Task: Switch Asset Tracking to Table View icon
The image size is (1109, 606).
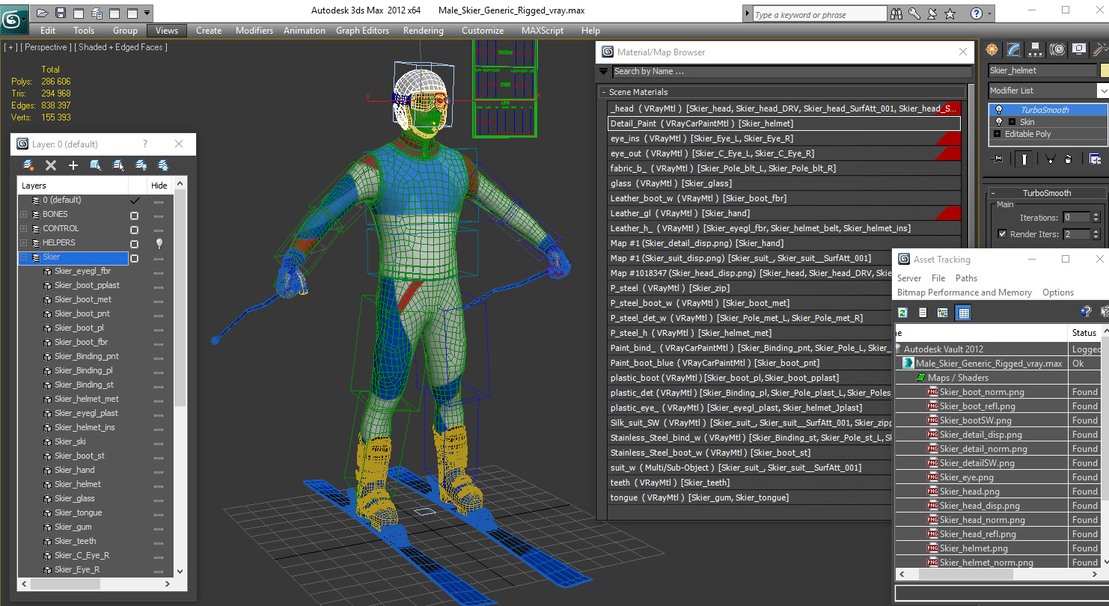Action: (x=964, y=313)
